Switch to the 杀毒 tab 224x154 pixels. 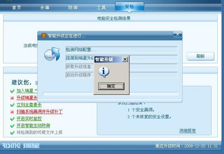[x=45, y=7]
